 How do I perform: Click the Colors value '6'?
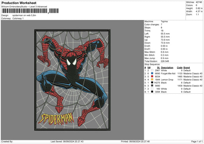click(x=196, y=5)
